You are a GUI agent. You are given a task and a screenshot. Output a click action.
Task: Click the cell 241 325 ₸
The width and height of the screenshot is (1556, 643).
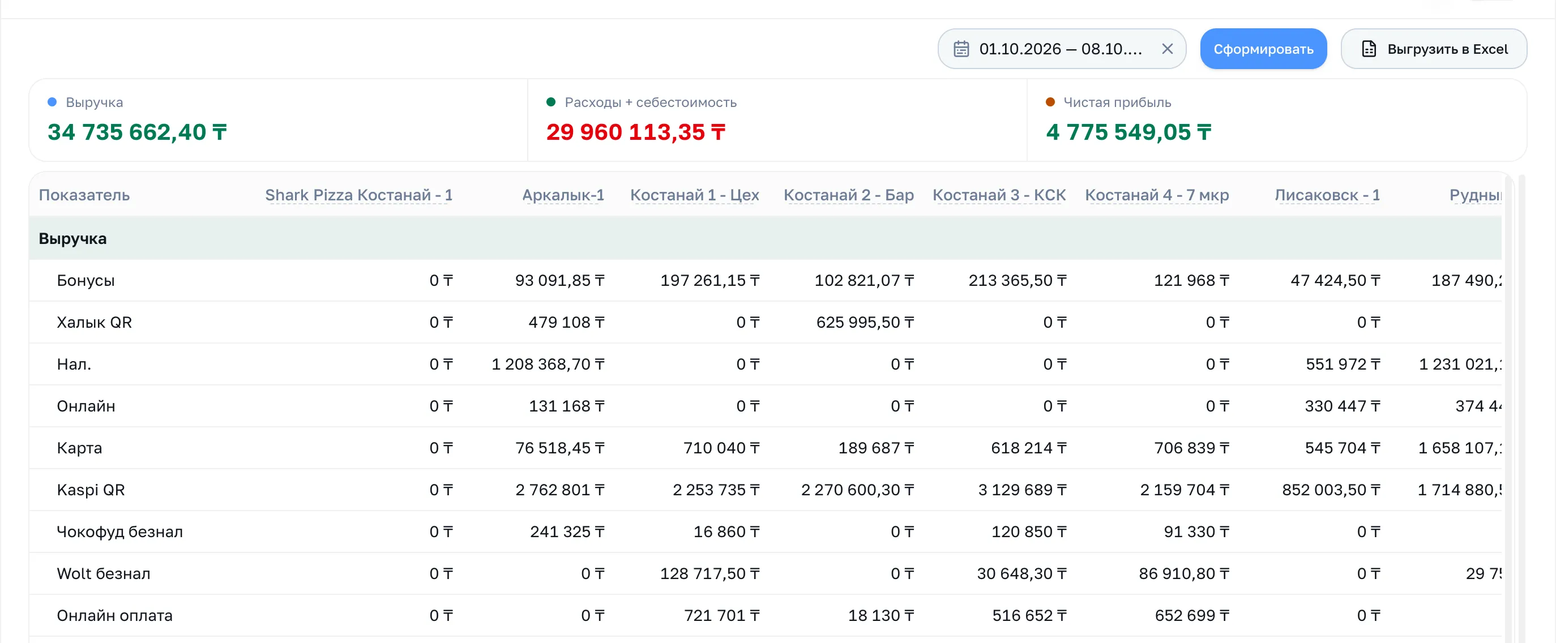pos(567,532)
